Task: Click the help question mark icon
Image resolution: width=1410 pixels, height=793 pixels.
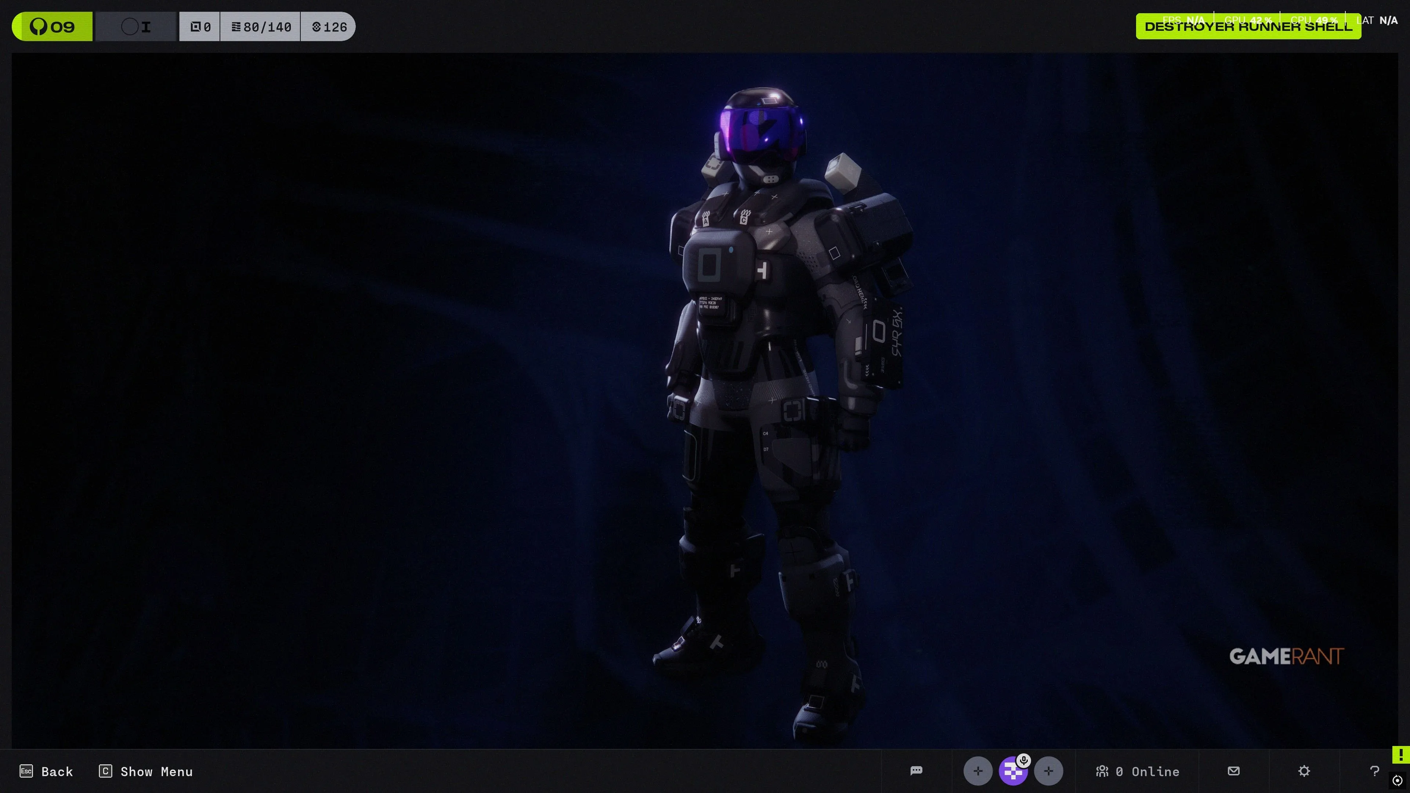Action: click(1374, 771)
